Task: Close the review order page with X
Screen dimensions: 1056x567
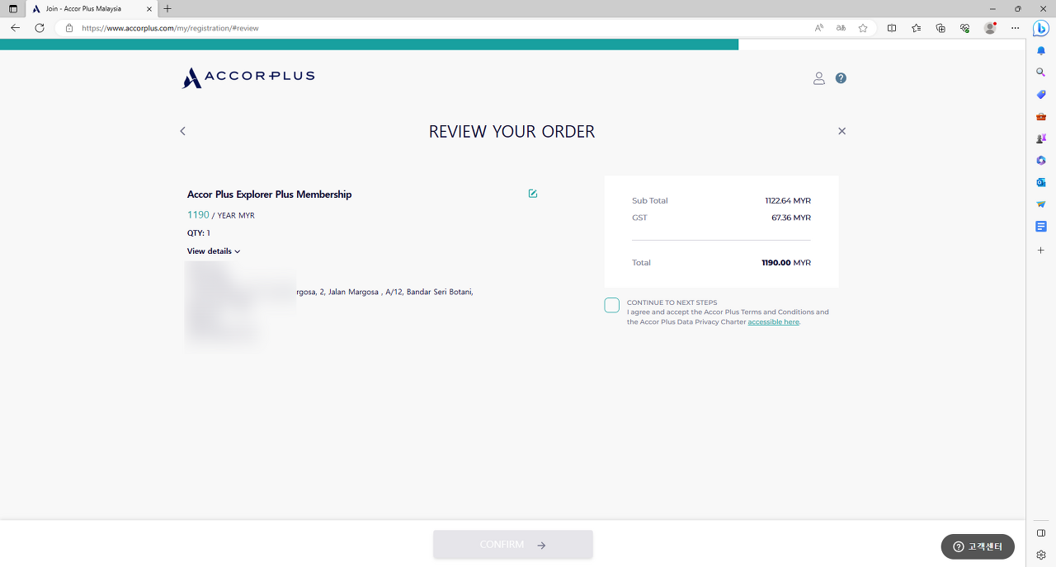Action: click(841, 131)
